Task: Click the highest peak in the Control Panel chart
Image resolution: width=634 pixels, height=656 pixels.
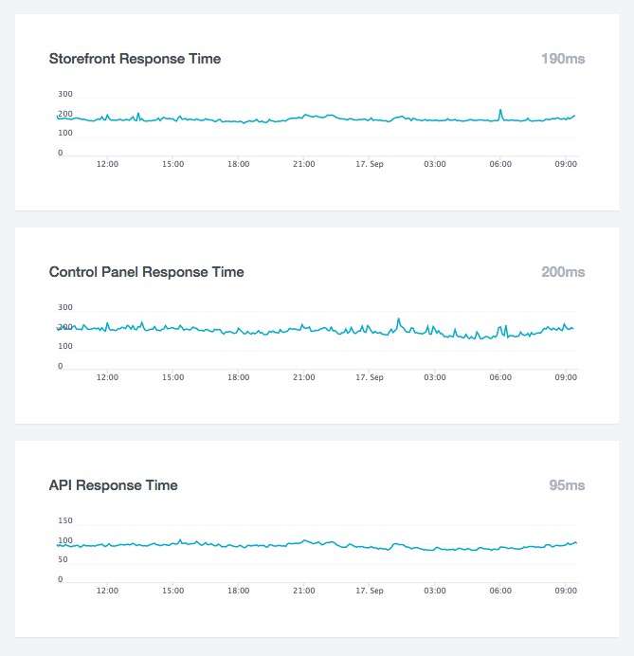Action: 399,319
